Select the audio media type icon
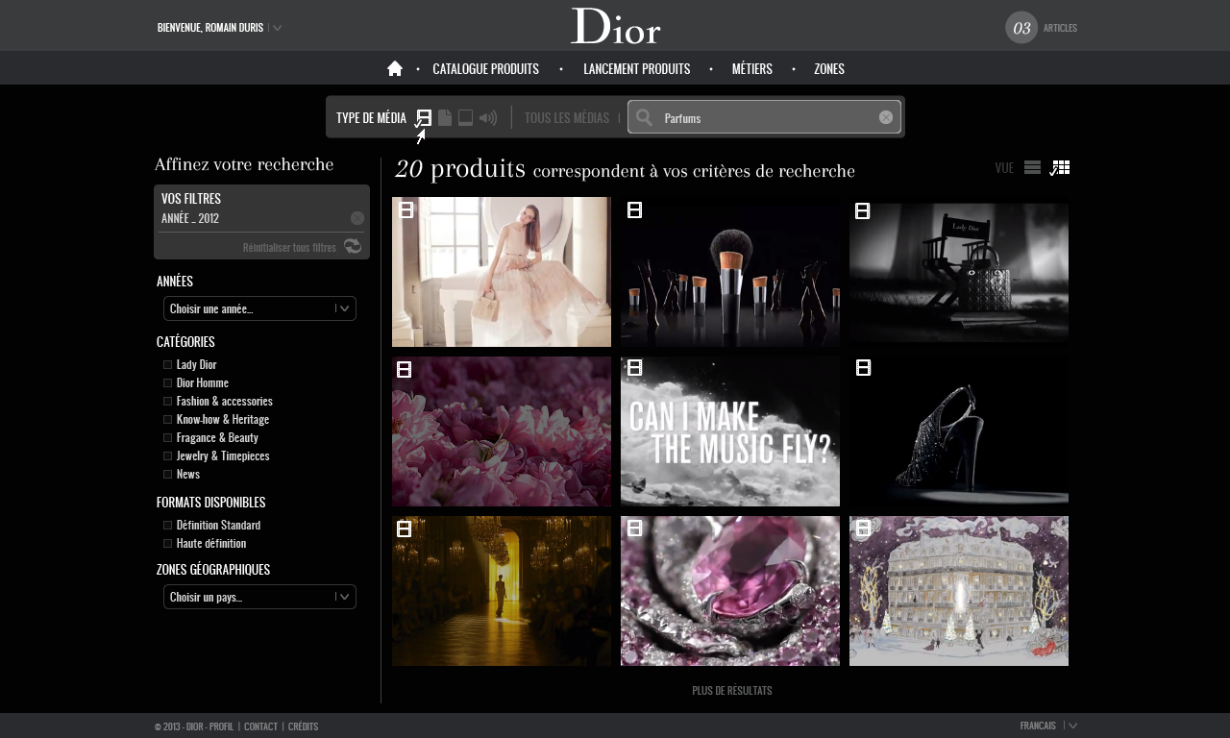The height and width of the screenshot is (738, 1230). (x=488, y=117)
